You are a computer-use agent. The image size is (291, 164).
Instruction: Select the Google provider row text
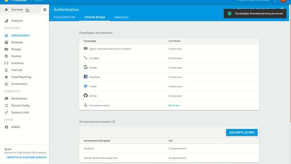click(x=93, y=68)
